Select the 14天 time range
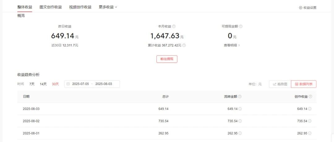334x142 pixels. pyautogui.click(x=43, y=84)
